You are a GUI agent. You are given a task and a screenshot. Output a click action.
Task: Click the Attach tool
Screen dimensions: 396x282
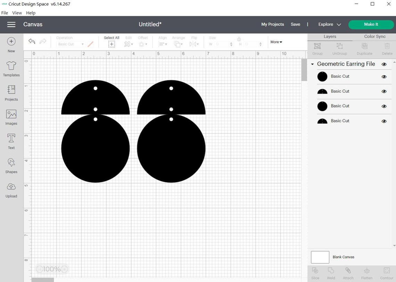pos(348,273)
